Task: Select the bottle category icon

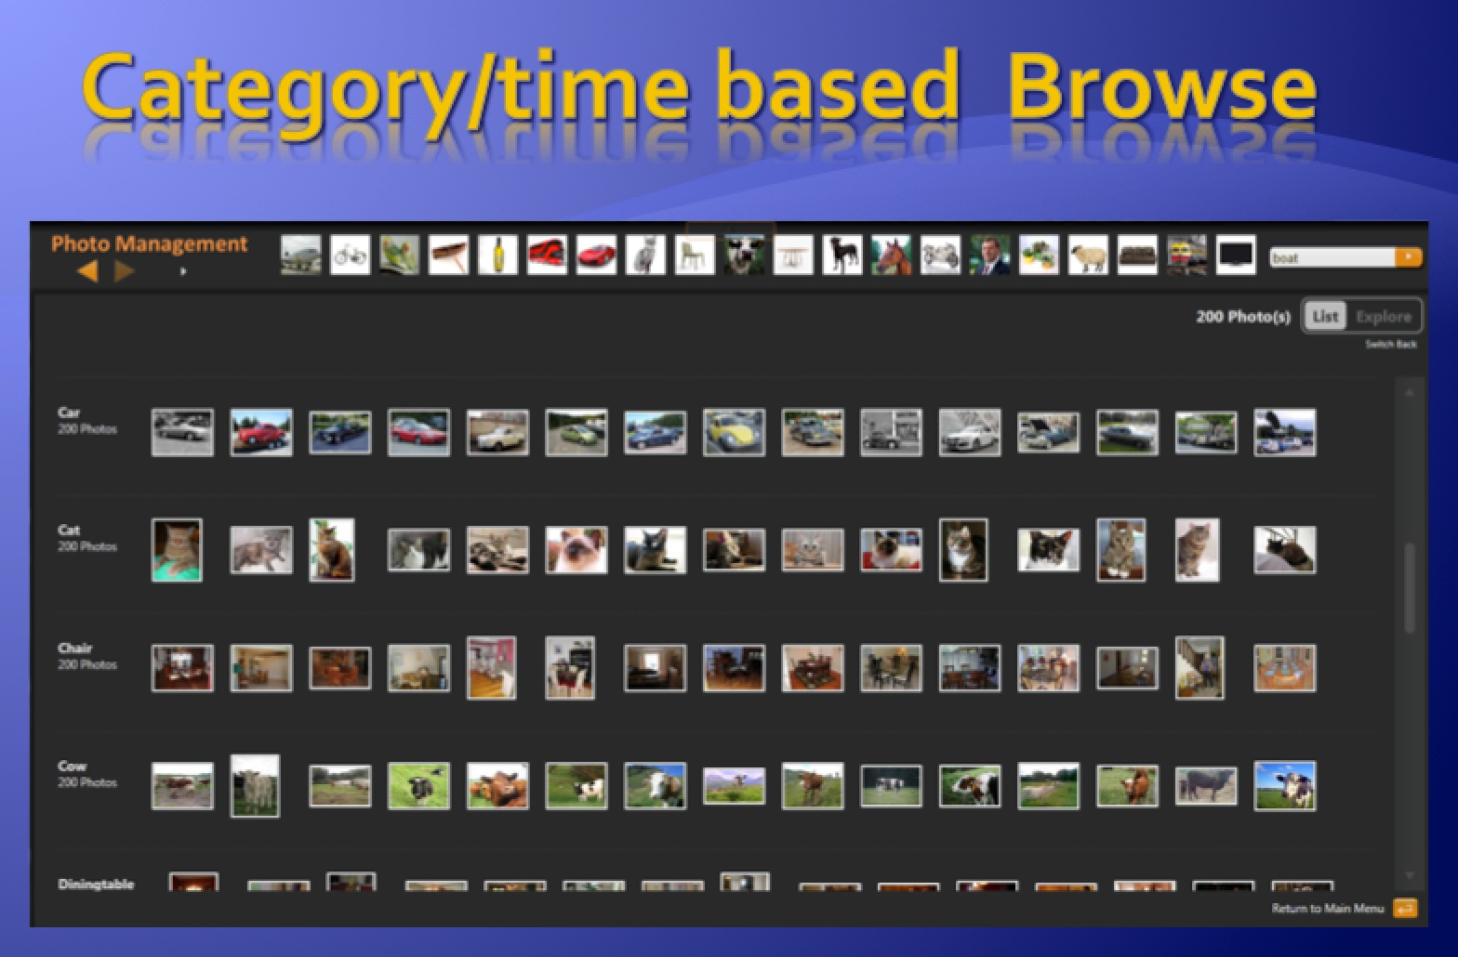Action: [x=498, y=255]
